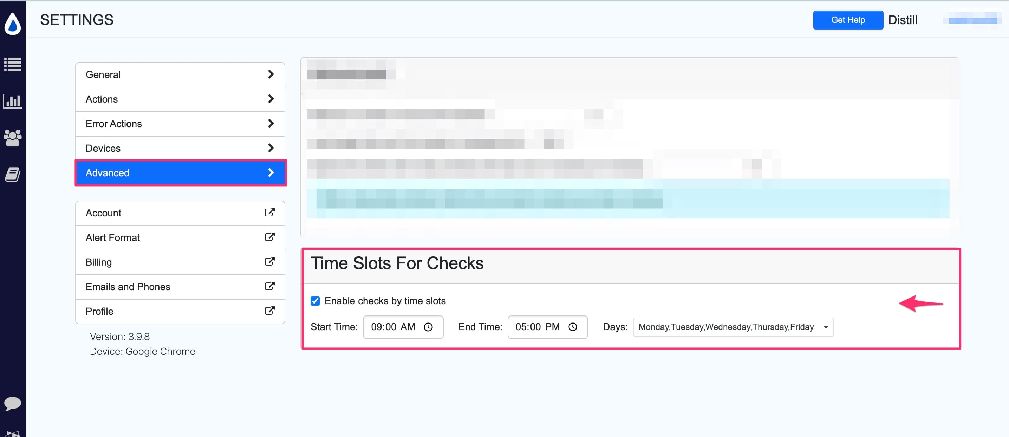Screen dimensions: 1009x437
Task: Click the Get Help button
Action: coord(848,20)
